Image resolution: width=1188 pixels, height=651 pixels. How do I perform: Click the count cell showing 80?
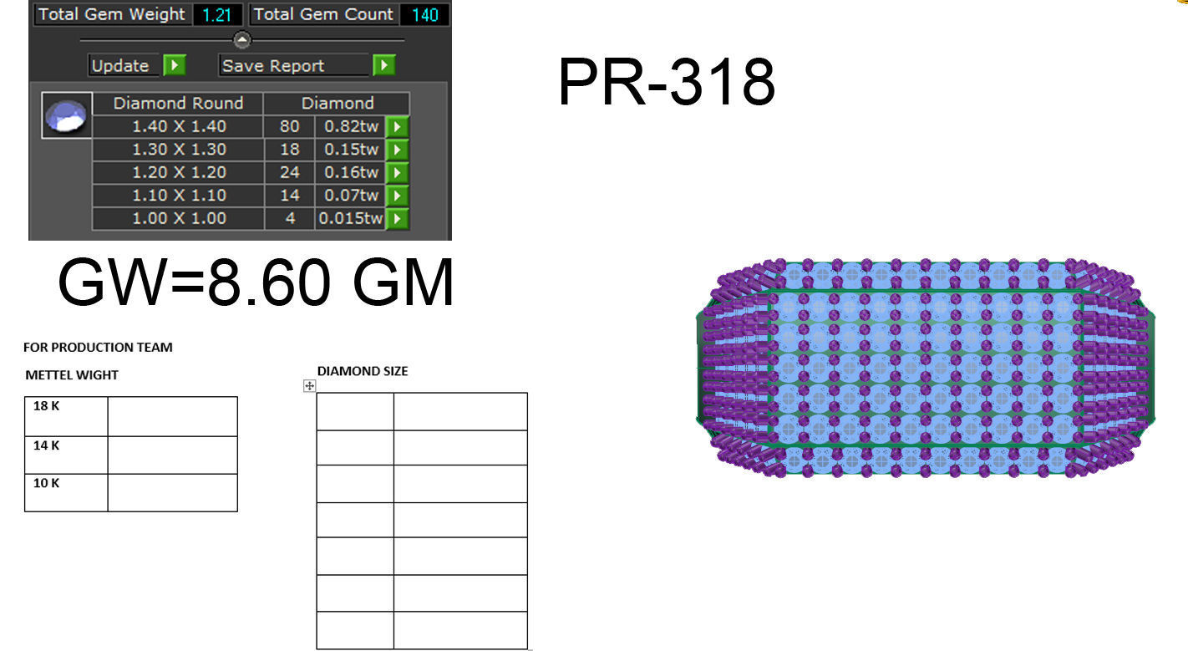coord(289,127)
